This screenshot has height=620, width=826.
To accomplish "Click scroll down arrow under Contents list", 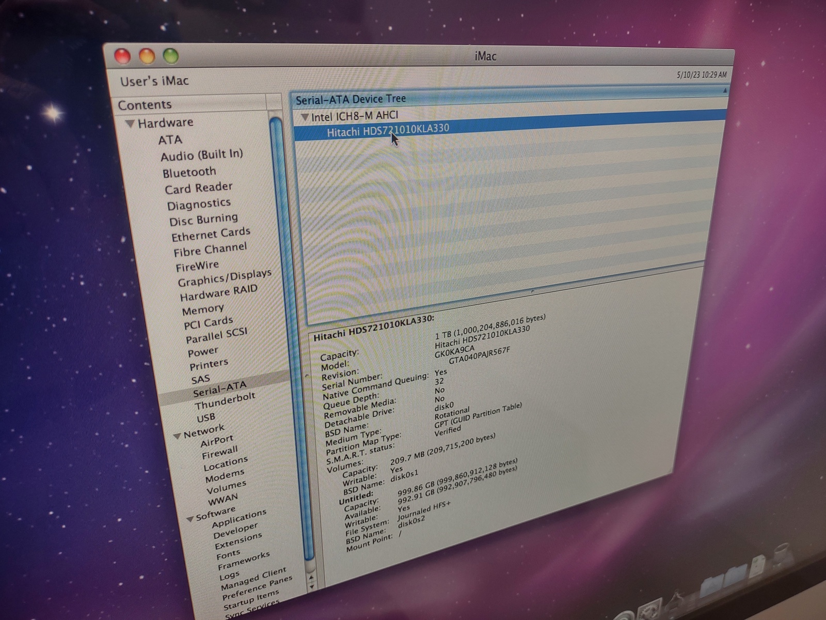I will (312, 587).
